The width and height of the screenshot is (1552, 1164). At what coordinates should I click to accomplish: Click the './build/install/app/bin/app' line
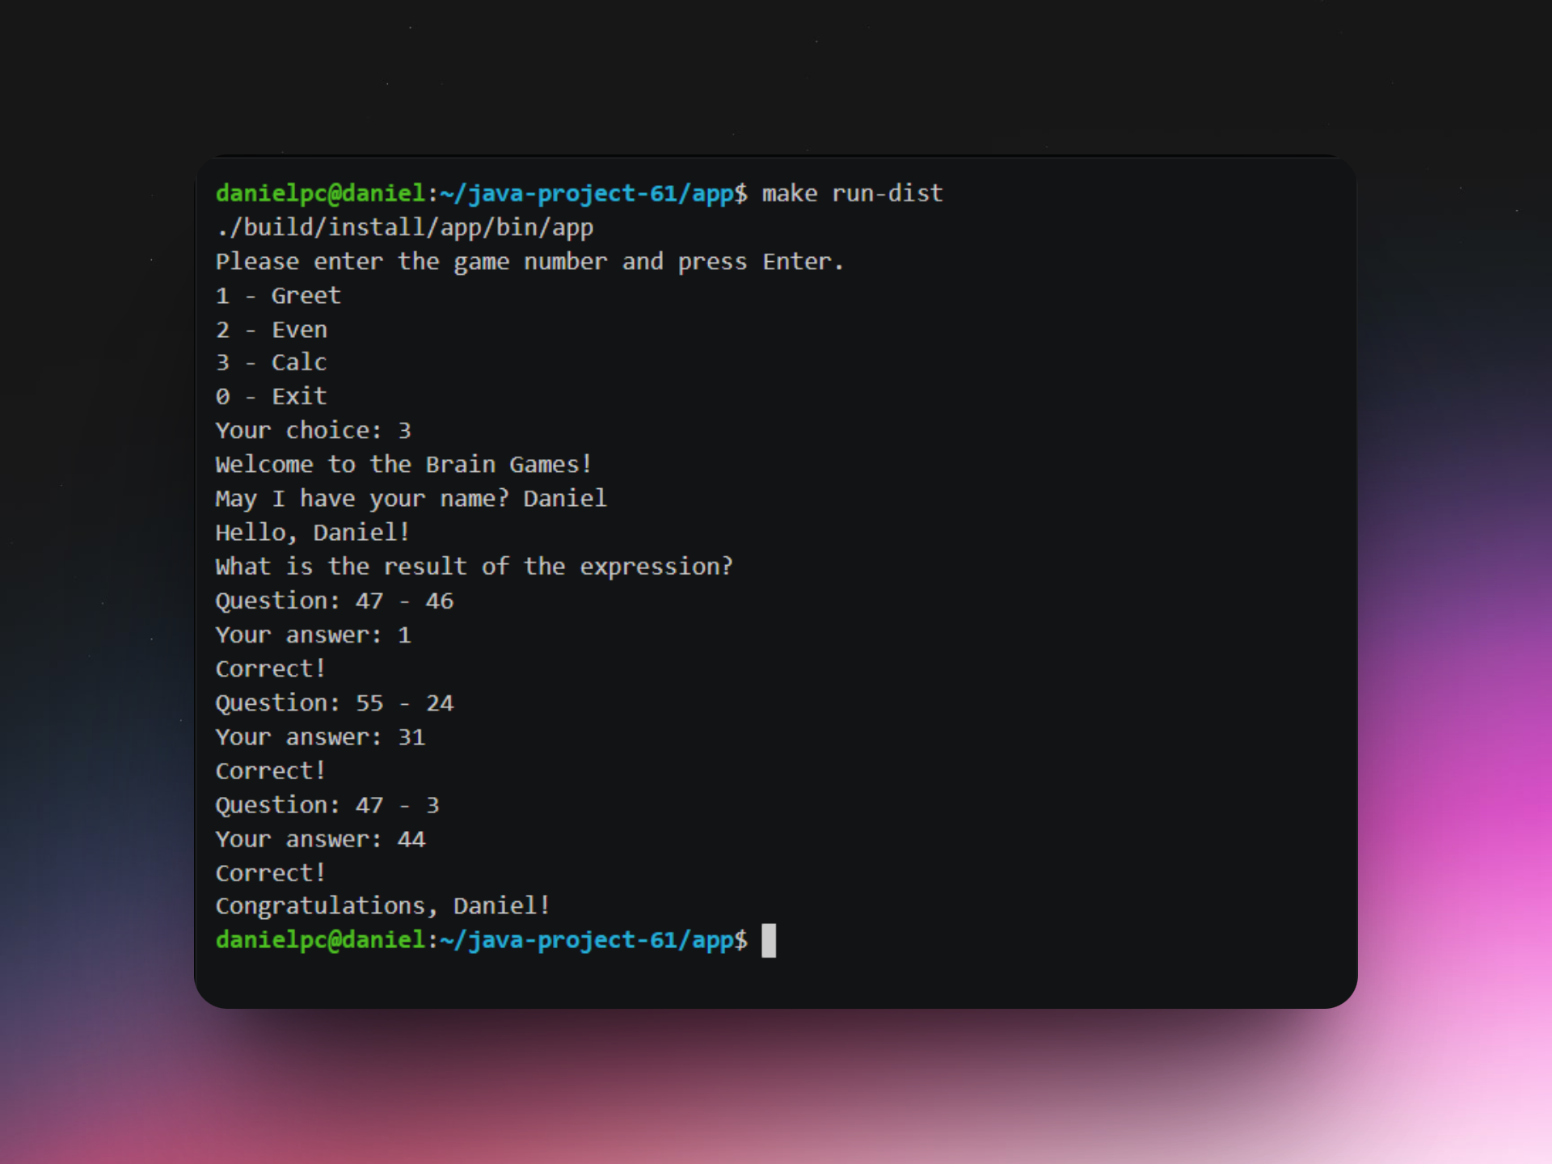(x=404, y=228)
